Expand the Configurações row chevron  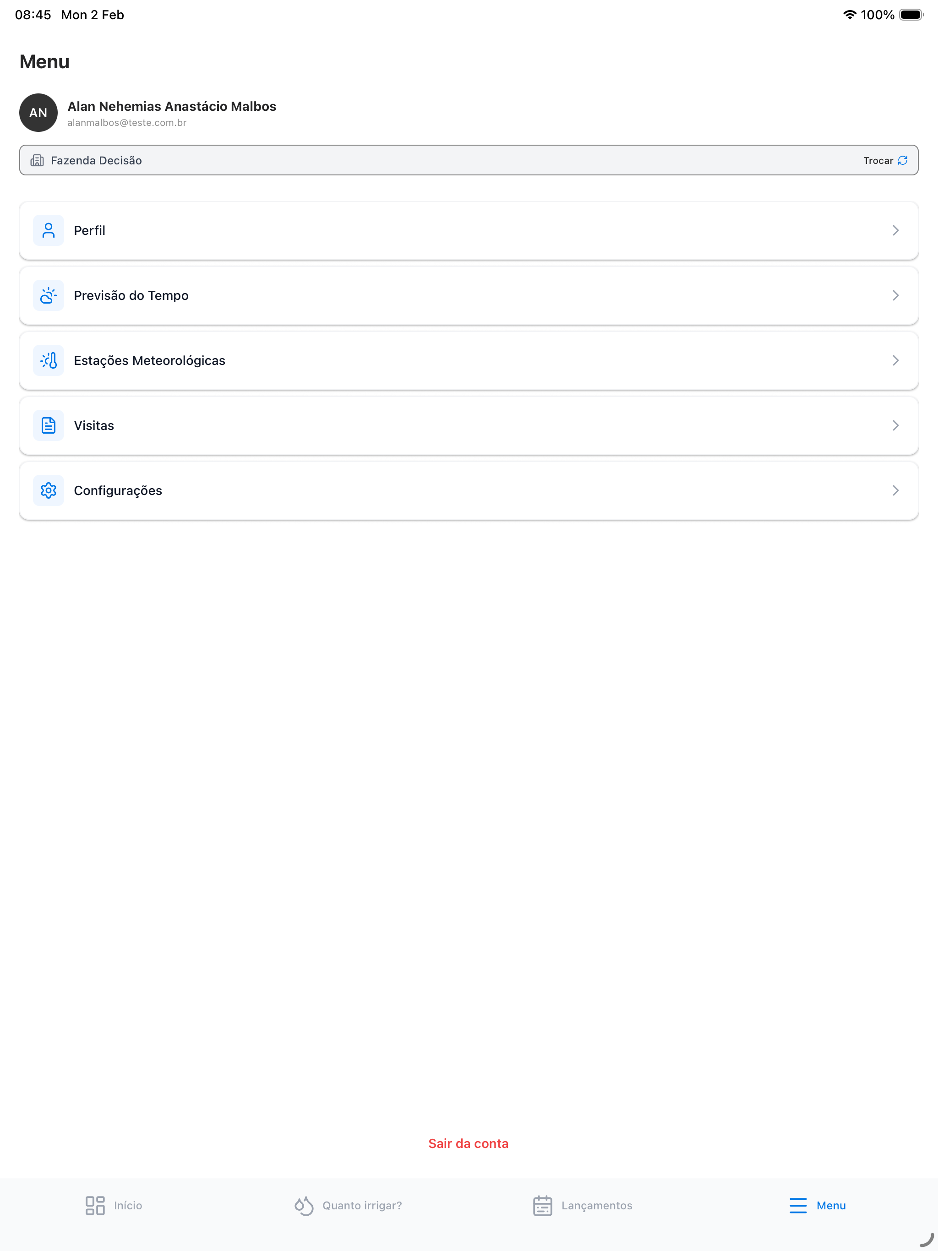(x=895, y=490)
